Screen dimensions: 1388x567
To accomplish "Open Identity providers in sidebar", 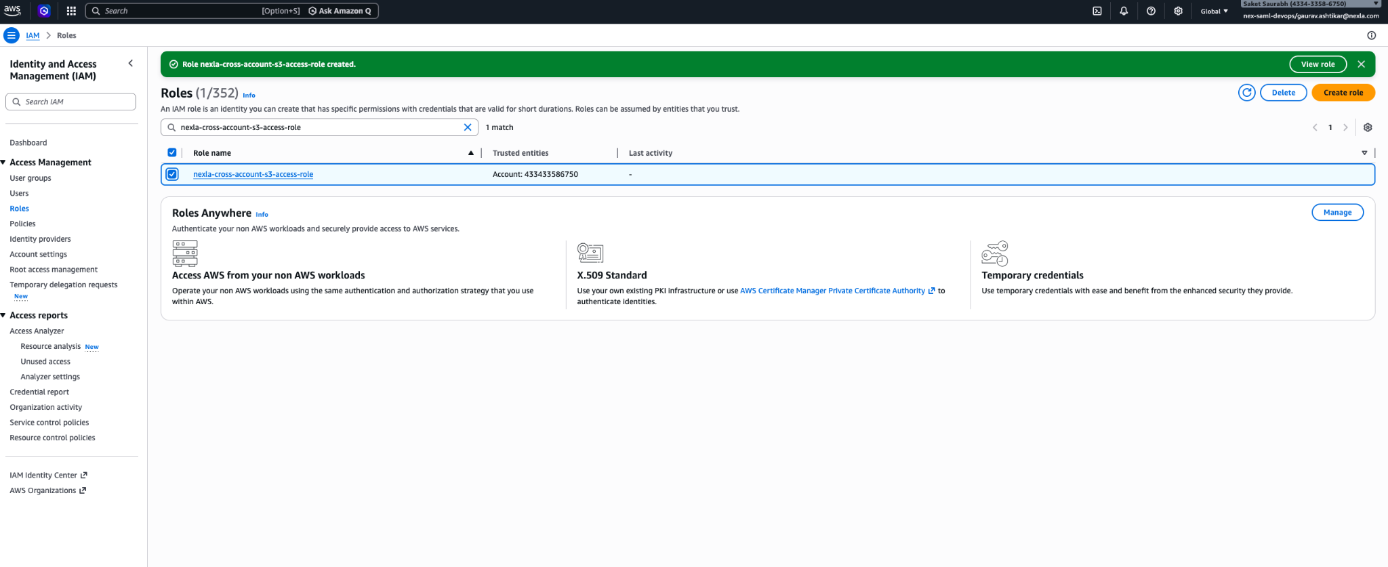I will pos(40,239).
